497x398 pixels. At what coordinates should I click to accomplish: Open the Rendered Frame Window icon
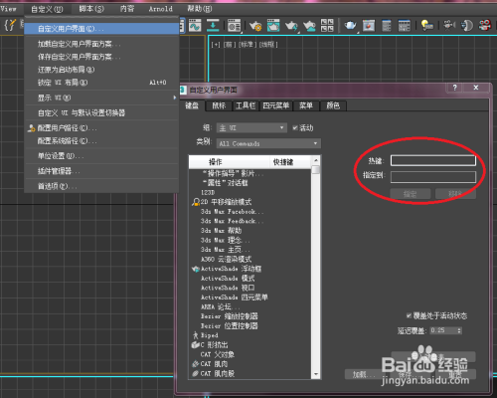click(x=273, y=26)
